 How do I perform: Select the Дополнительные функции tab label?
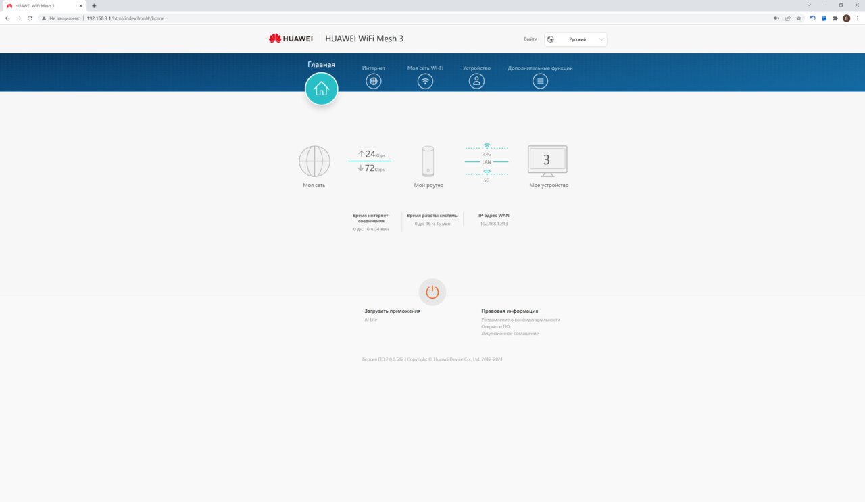(x=540, y=68)
